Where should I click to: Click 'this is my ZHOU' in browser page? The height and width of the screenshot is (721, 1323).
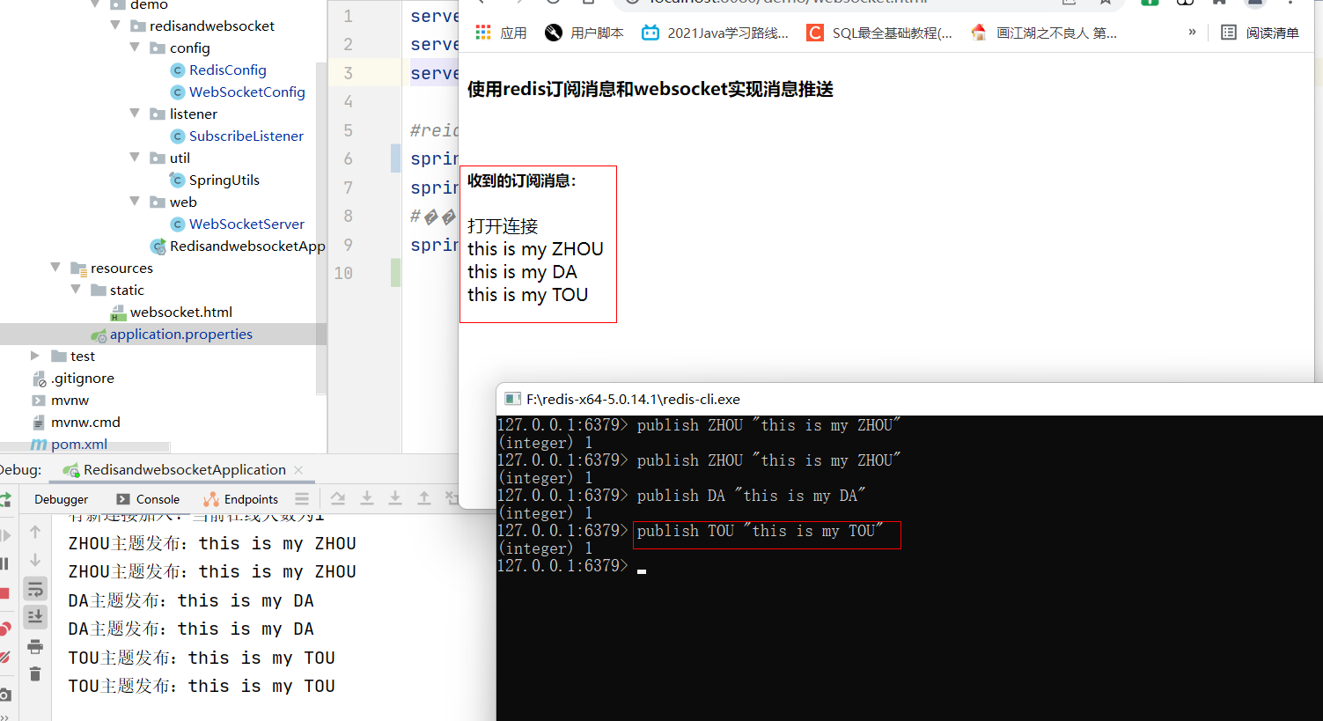535,249
